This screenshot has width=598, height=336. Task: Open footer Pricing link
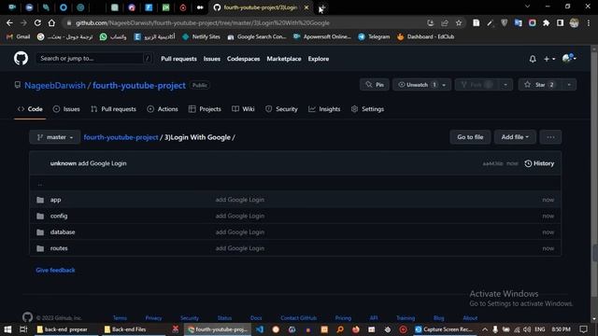[x=343, y=318]
